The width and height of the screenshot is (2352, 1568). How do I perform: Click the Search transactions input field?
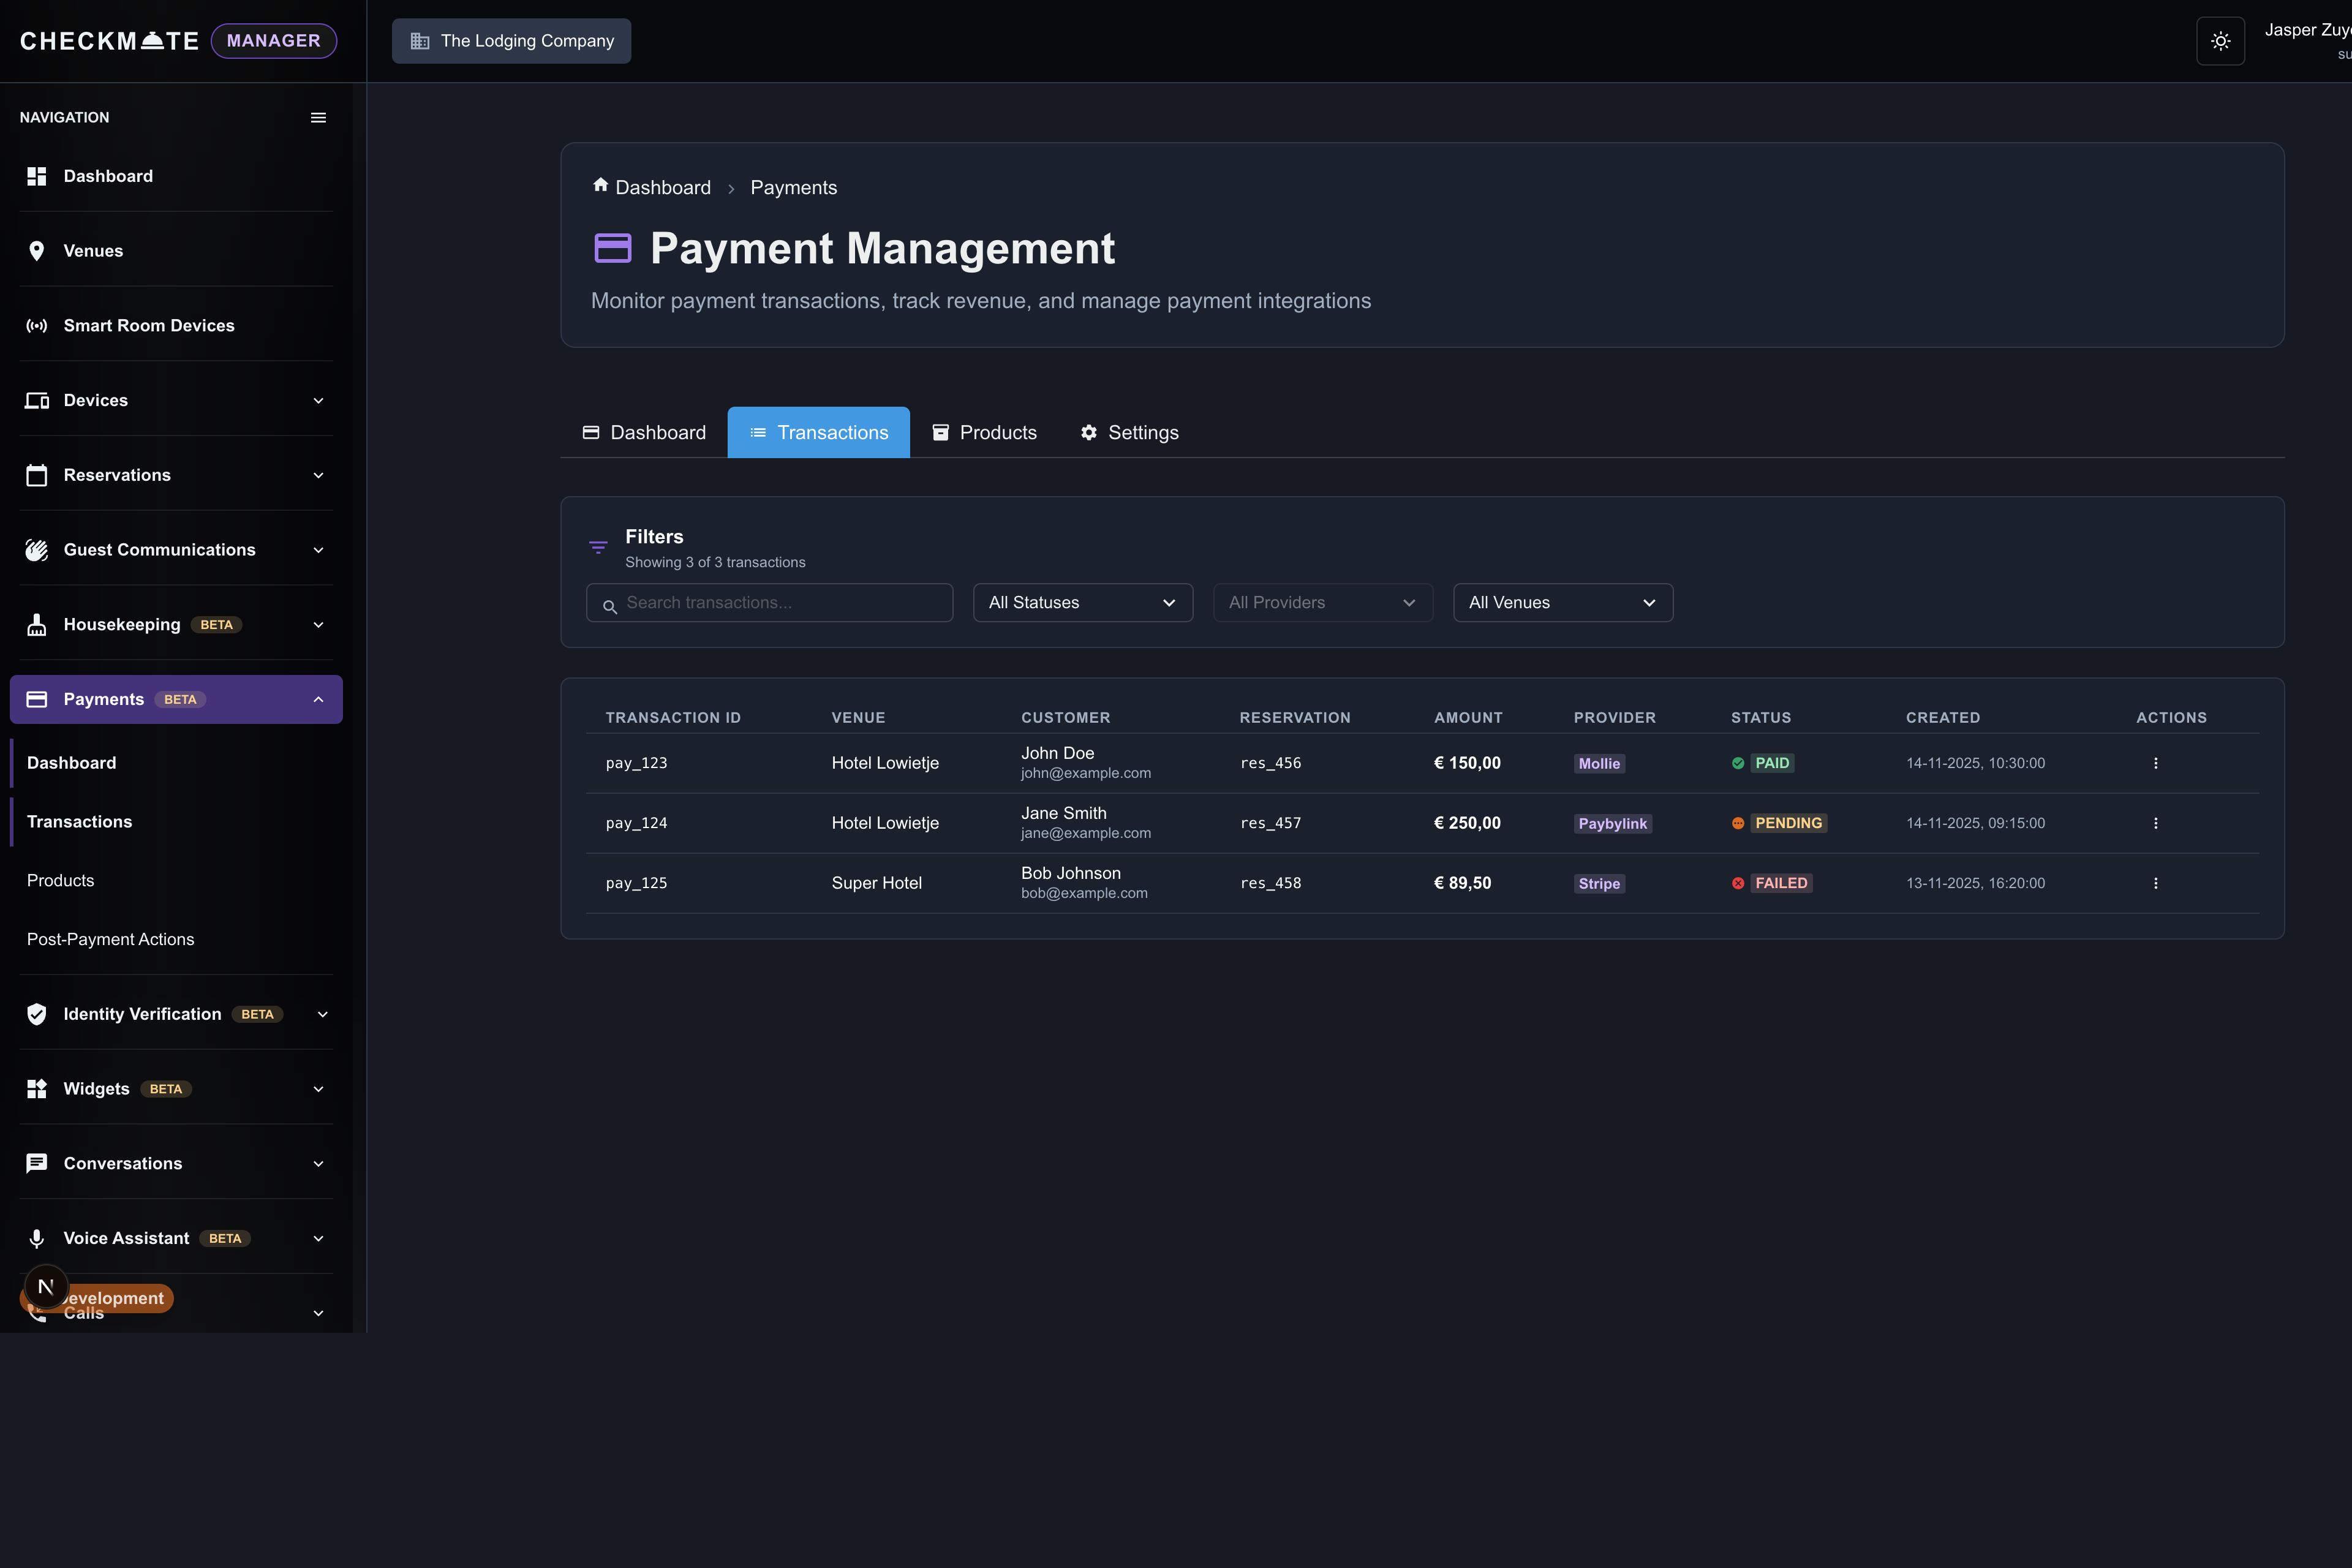pos(769,602)
